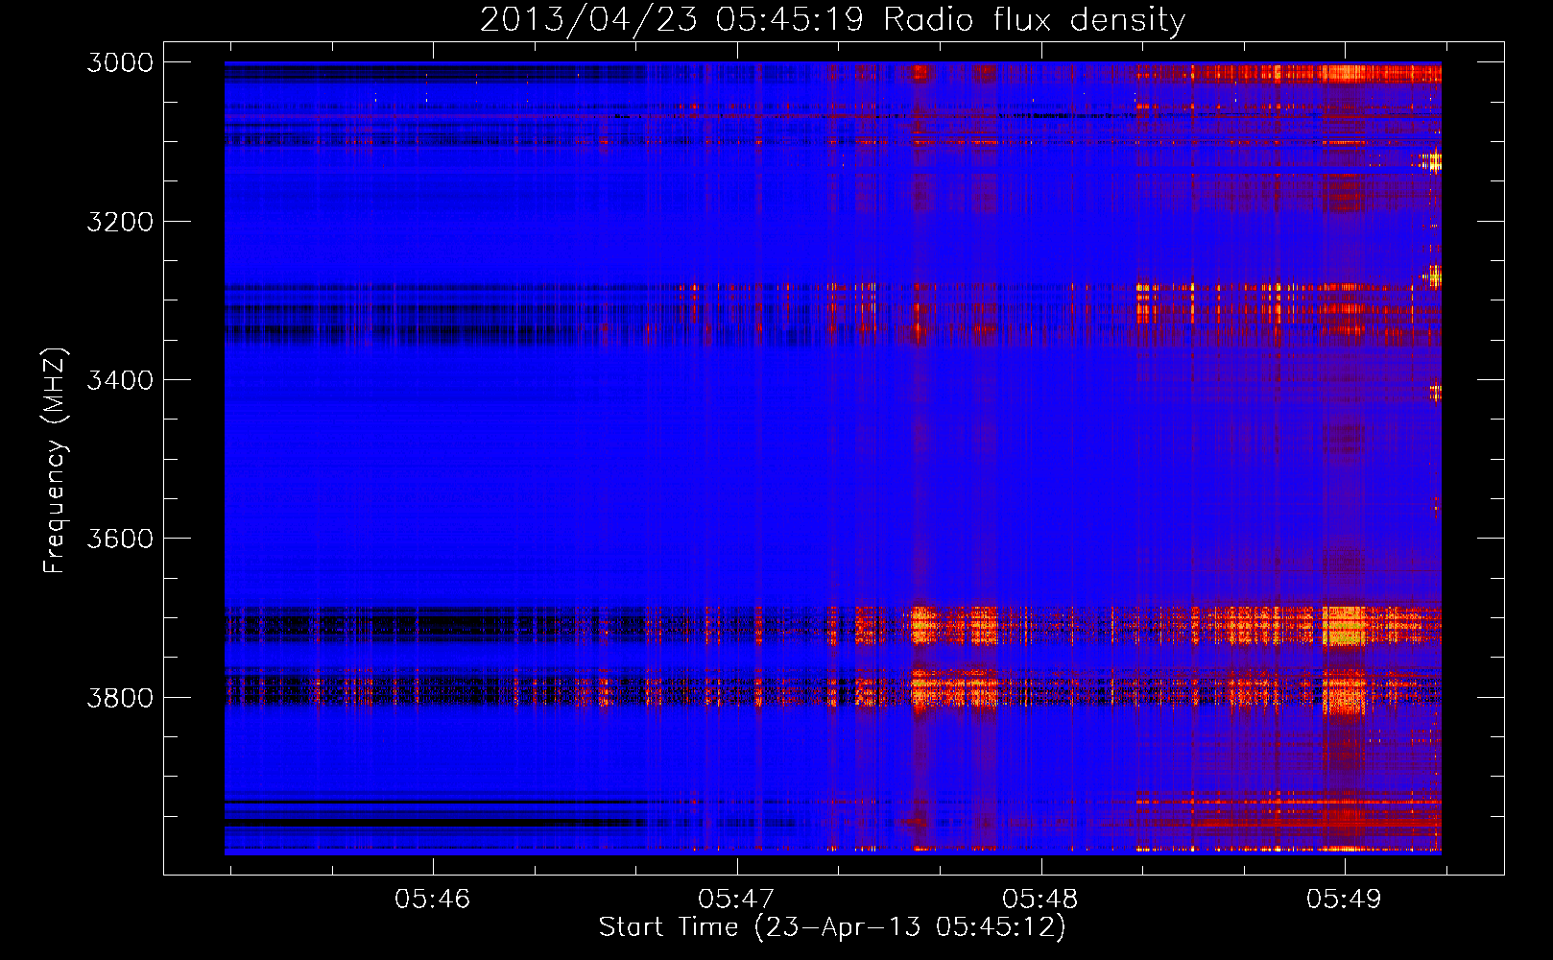Click the plot title "2013/04/23 05:45:19 Radio flux density"

(832, 20)
